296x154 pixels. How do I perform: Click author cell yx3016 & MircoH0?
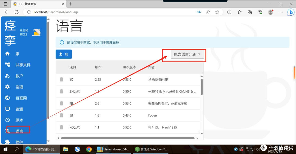click(x=172, y=91)
